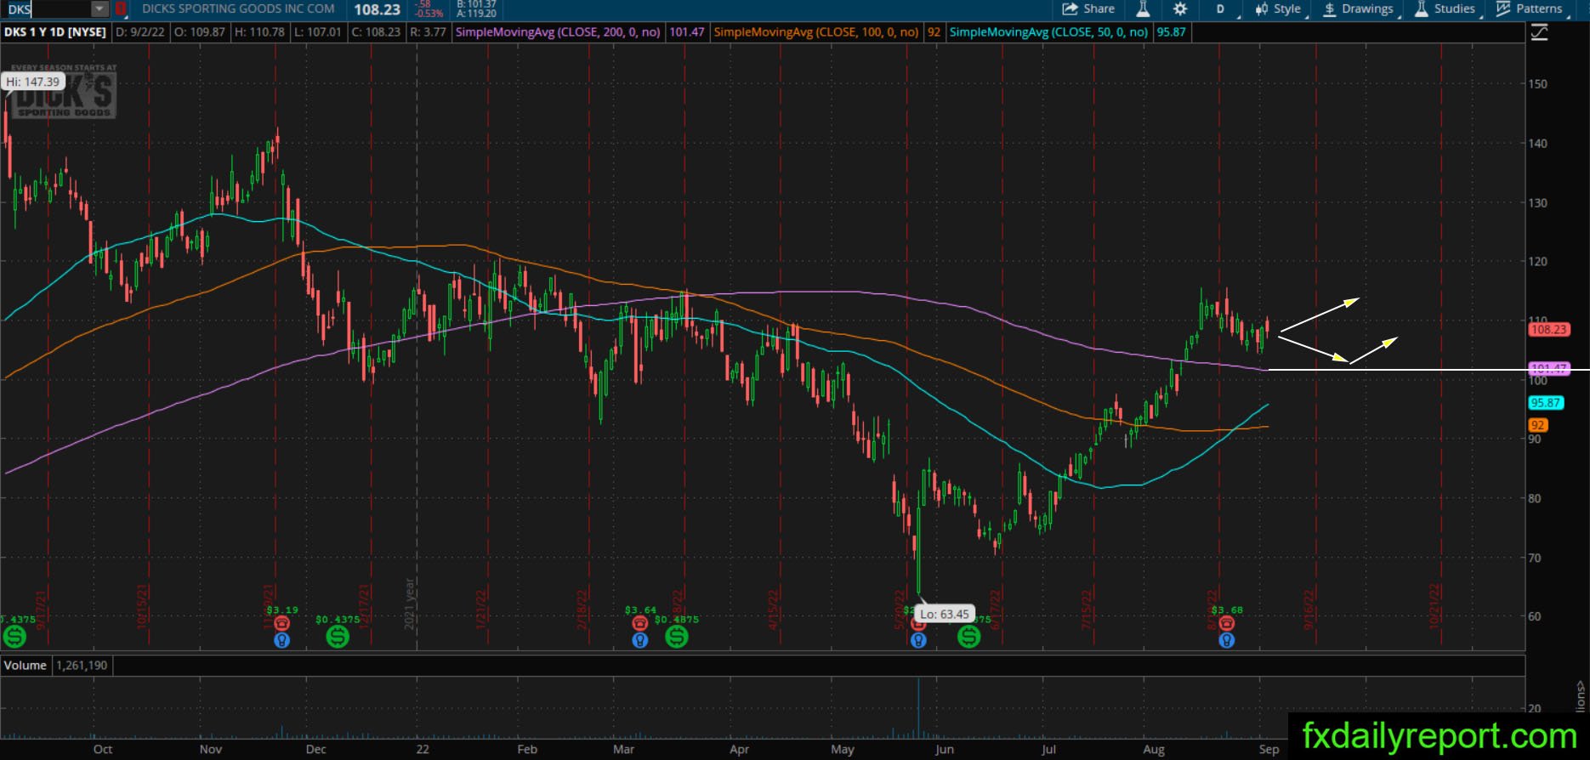Click the earnings phone icon labeled $3.19

click(282, 623)
